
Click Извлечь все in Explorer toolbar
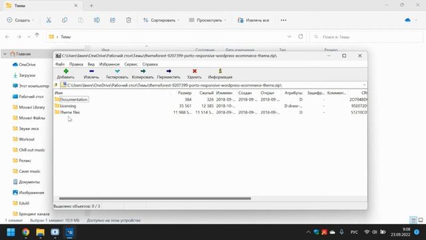pyautogui.click(x=253, y=20)
